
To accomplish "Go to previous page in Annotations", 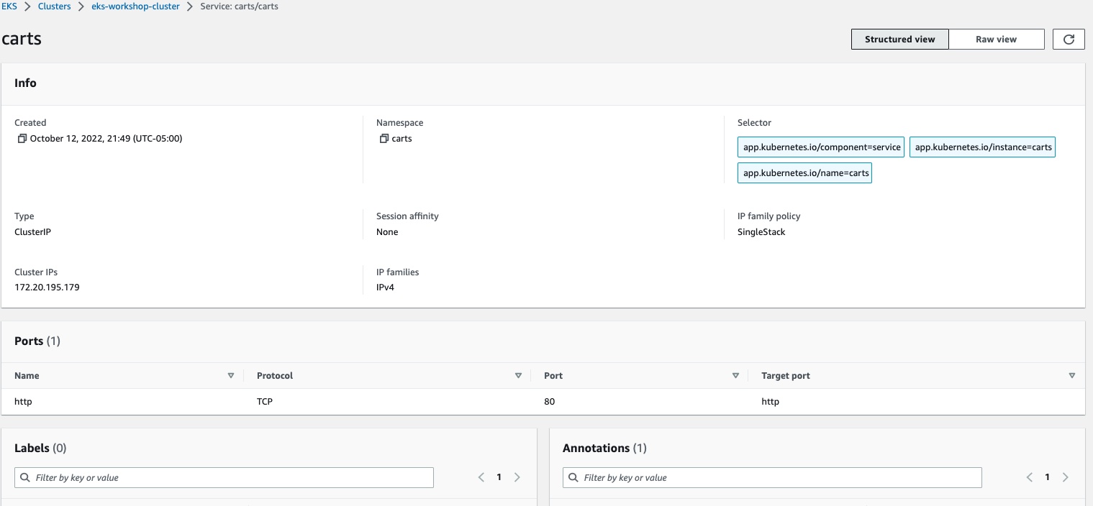I will click(x=1030, y=477).
